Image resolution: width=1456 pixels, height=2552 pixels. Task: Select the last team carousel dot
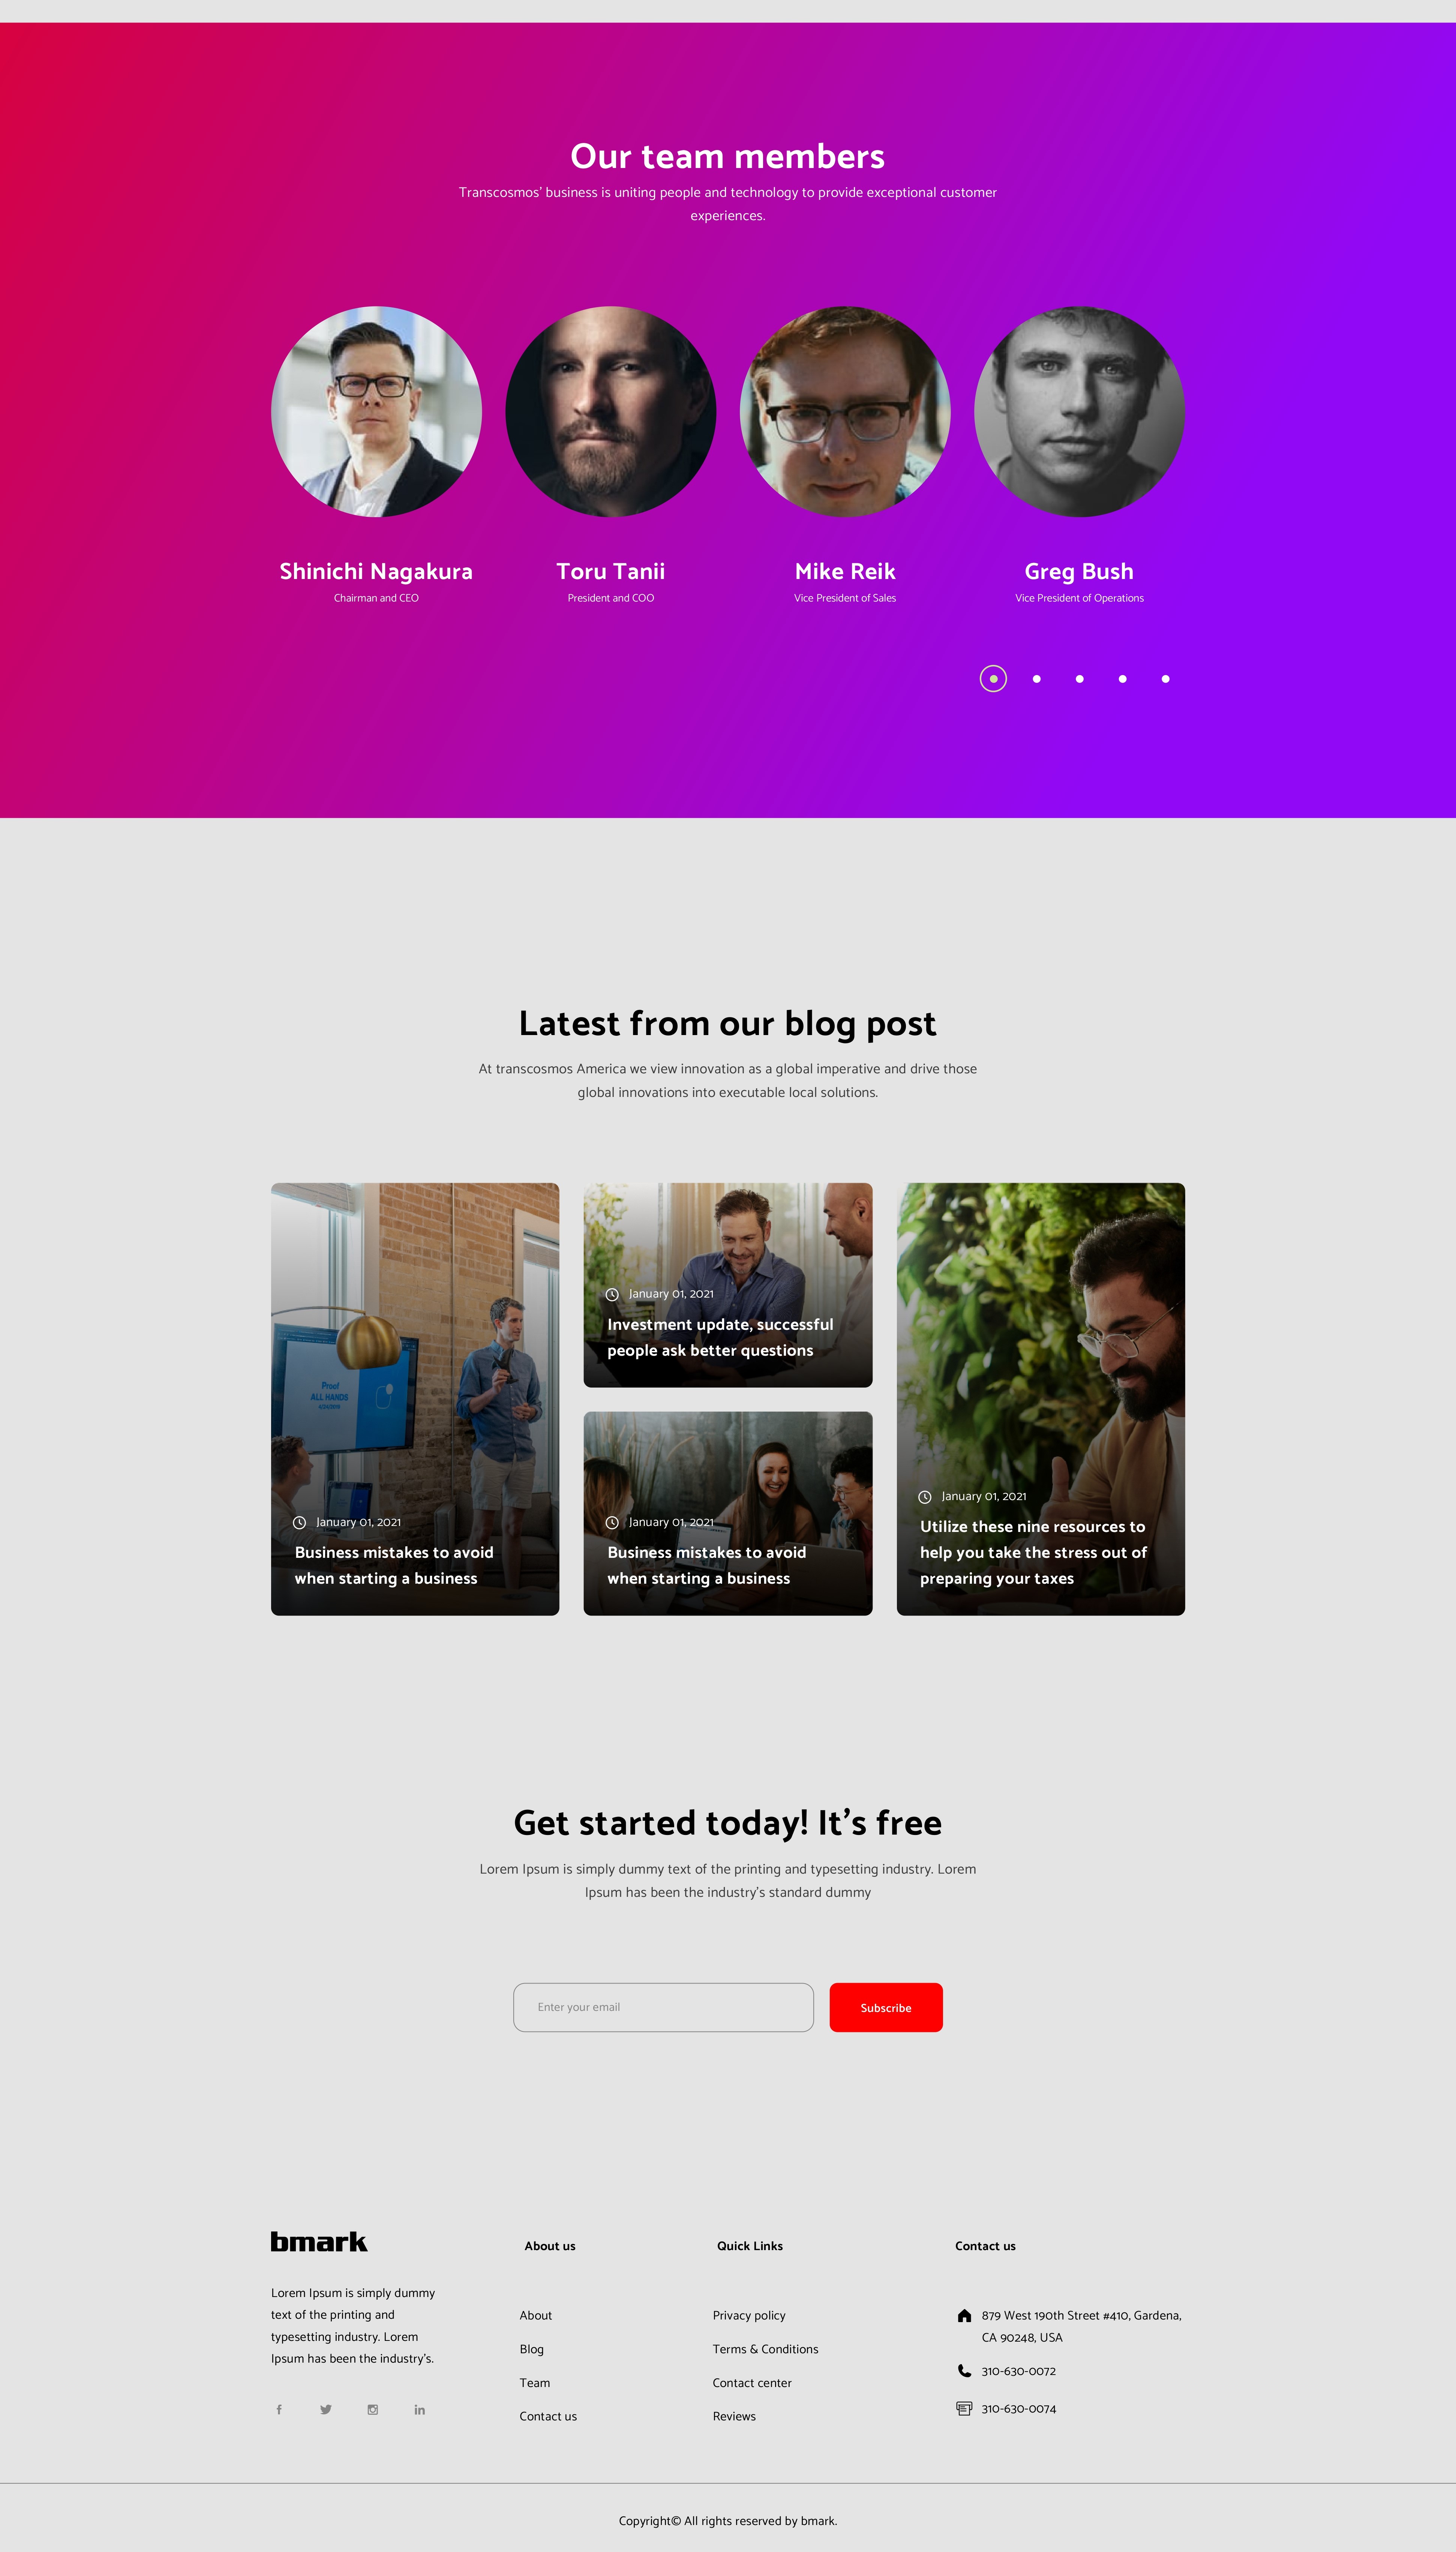tap(1165, 679)
